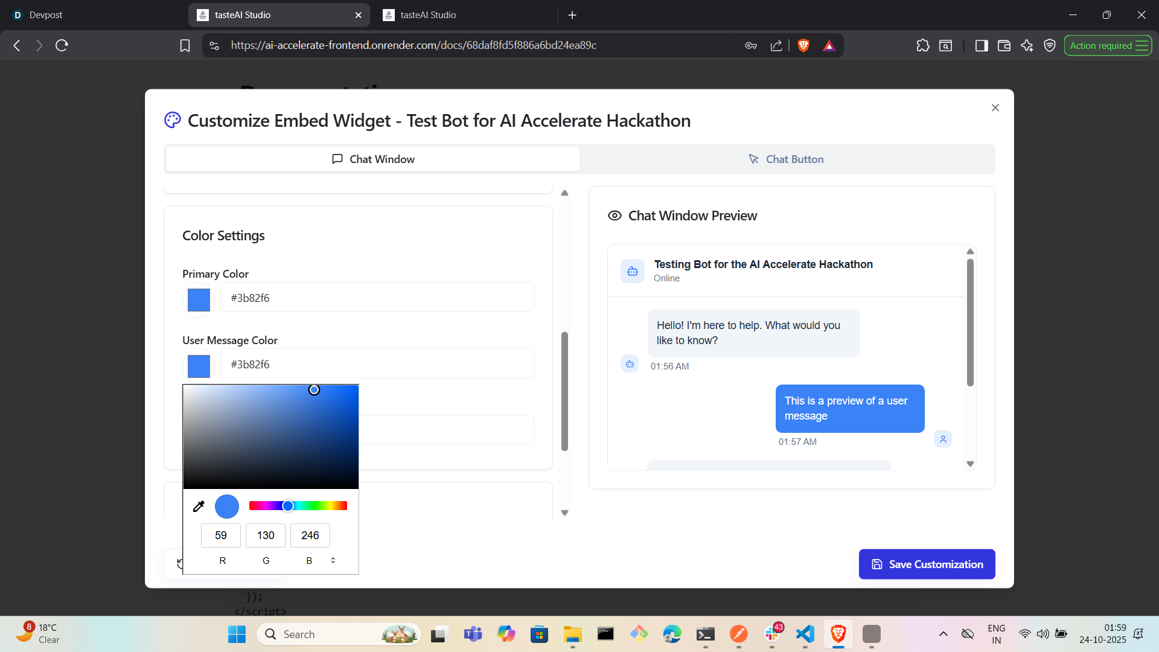Open the Brave Wallet icon
The image size is (1159, 652).
(x=1004, y=45)
